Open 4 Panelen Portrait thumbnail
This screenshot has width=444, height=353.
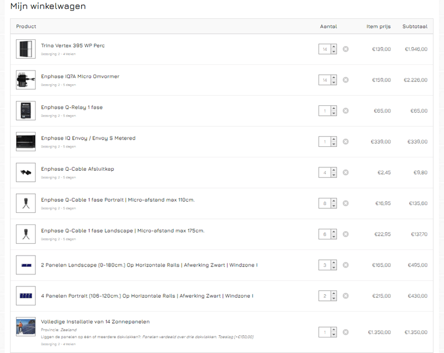(26, 295)
